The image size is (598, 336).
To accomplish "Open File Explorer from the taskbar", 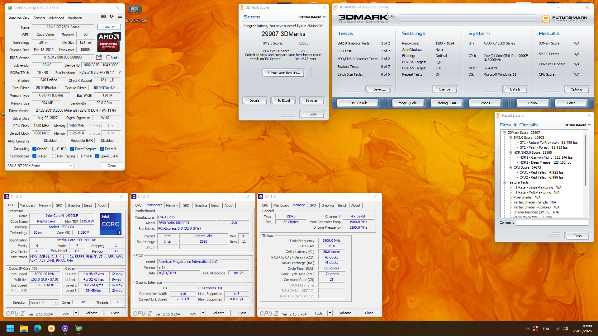I will tap(24, 329).
